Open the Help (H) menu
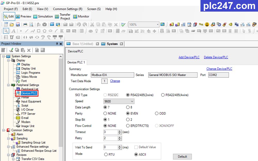The image size is (258, 161). 111,9
